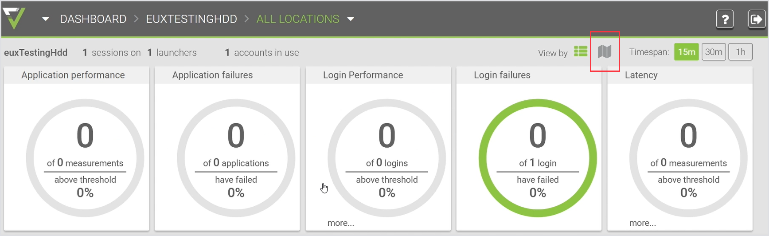Open more... link under Latency
This screenshot has width=769, height=236.
pos(642,223)
